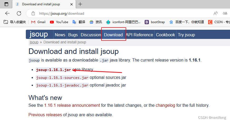This screenshot has width=230, height=122.
Task: Open the imported favorites folder bookmark
Action: (x=15, y=22)
